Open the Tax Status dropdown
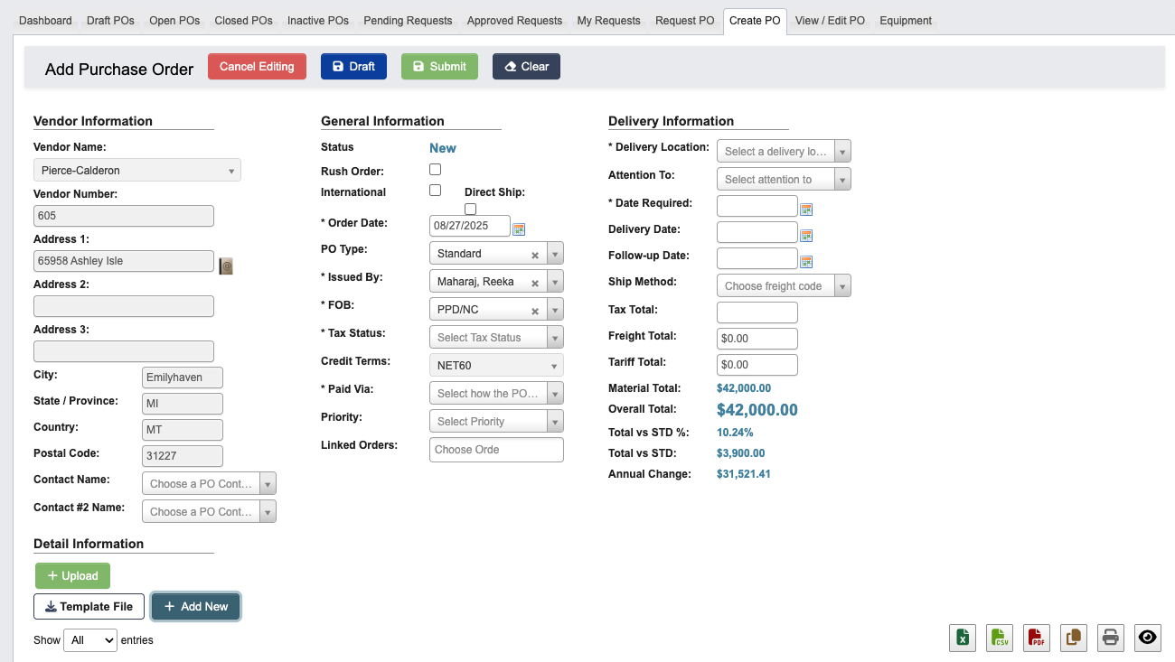 click(496, 338)
